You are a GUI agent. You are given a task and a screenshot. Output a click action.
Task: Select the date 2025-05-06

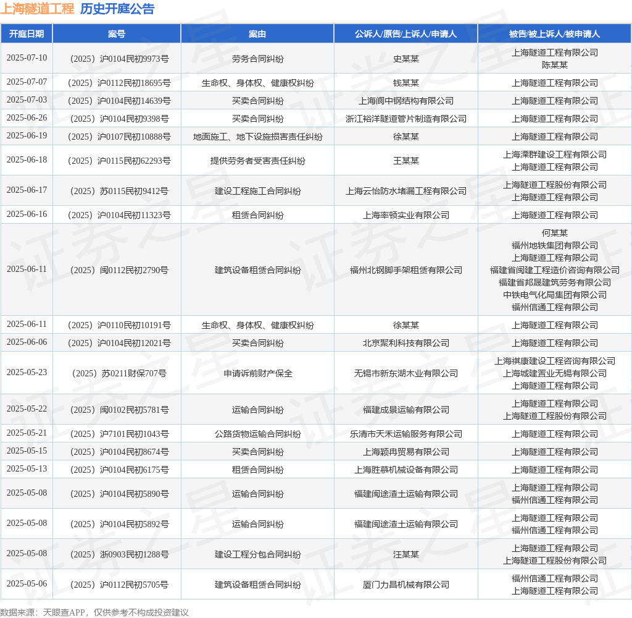27,583
